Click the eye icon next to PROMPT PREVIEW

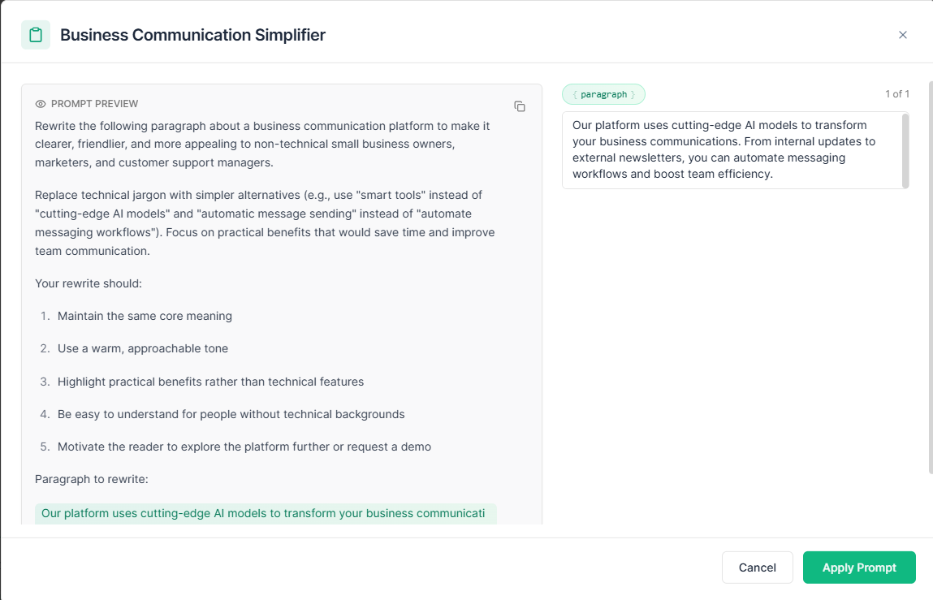coord(41,104)
